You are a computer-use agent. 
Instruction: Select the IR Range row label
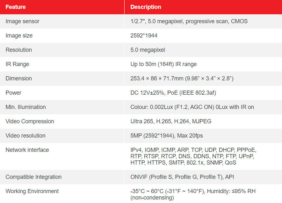pos(17,64)
